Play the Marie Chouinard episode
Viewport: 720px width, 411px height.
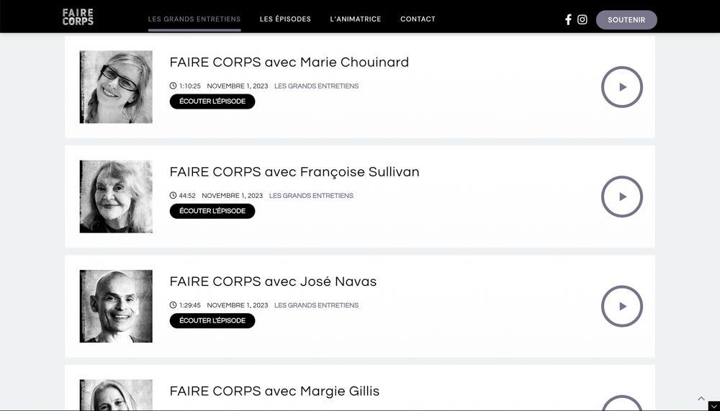pos(621,87)
